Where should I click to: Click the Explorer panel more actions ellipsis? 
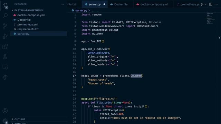(62, 4)
